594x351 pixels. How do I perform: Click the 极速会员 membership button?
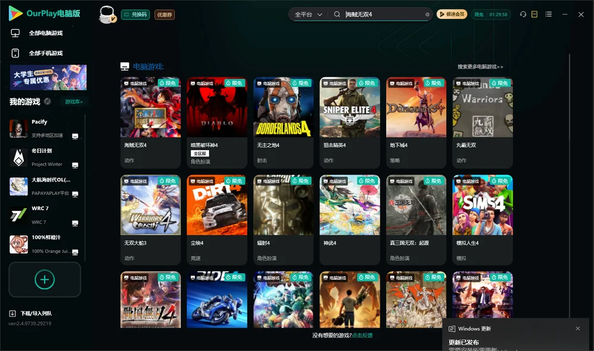click(x=451, y=14)
